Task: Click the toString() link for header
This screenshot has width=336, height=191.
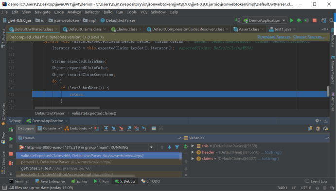Action: pyautogui.click(x=273, y=152)
